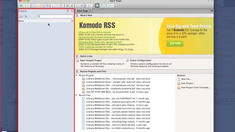Select the Start Page tab

pyautogui.click(x=82, y=11)
